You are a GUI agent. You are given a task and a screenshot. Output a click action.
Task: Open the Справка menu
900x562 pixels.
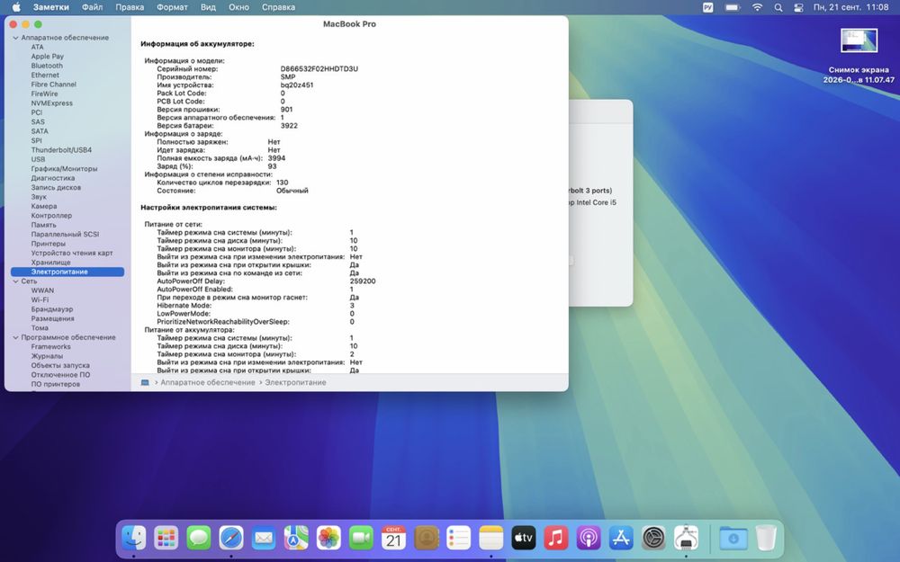(278, 7)
